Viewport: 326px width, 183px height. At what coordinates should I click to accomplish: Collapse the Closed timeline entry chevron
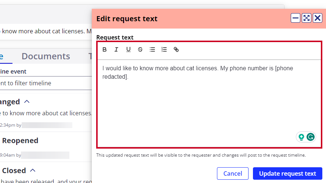(33, 171)
